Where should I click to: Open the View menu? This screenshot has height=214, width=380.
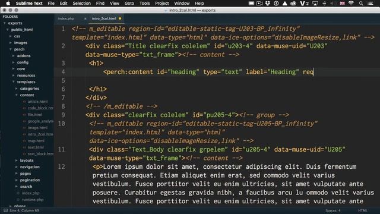click(x=115, y=3)
